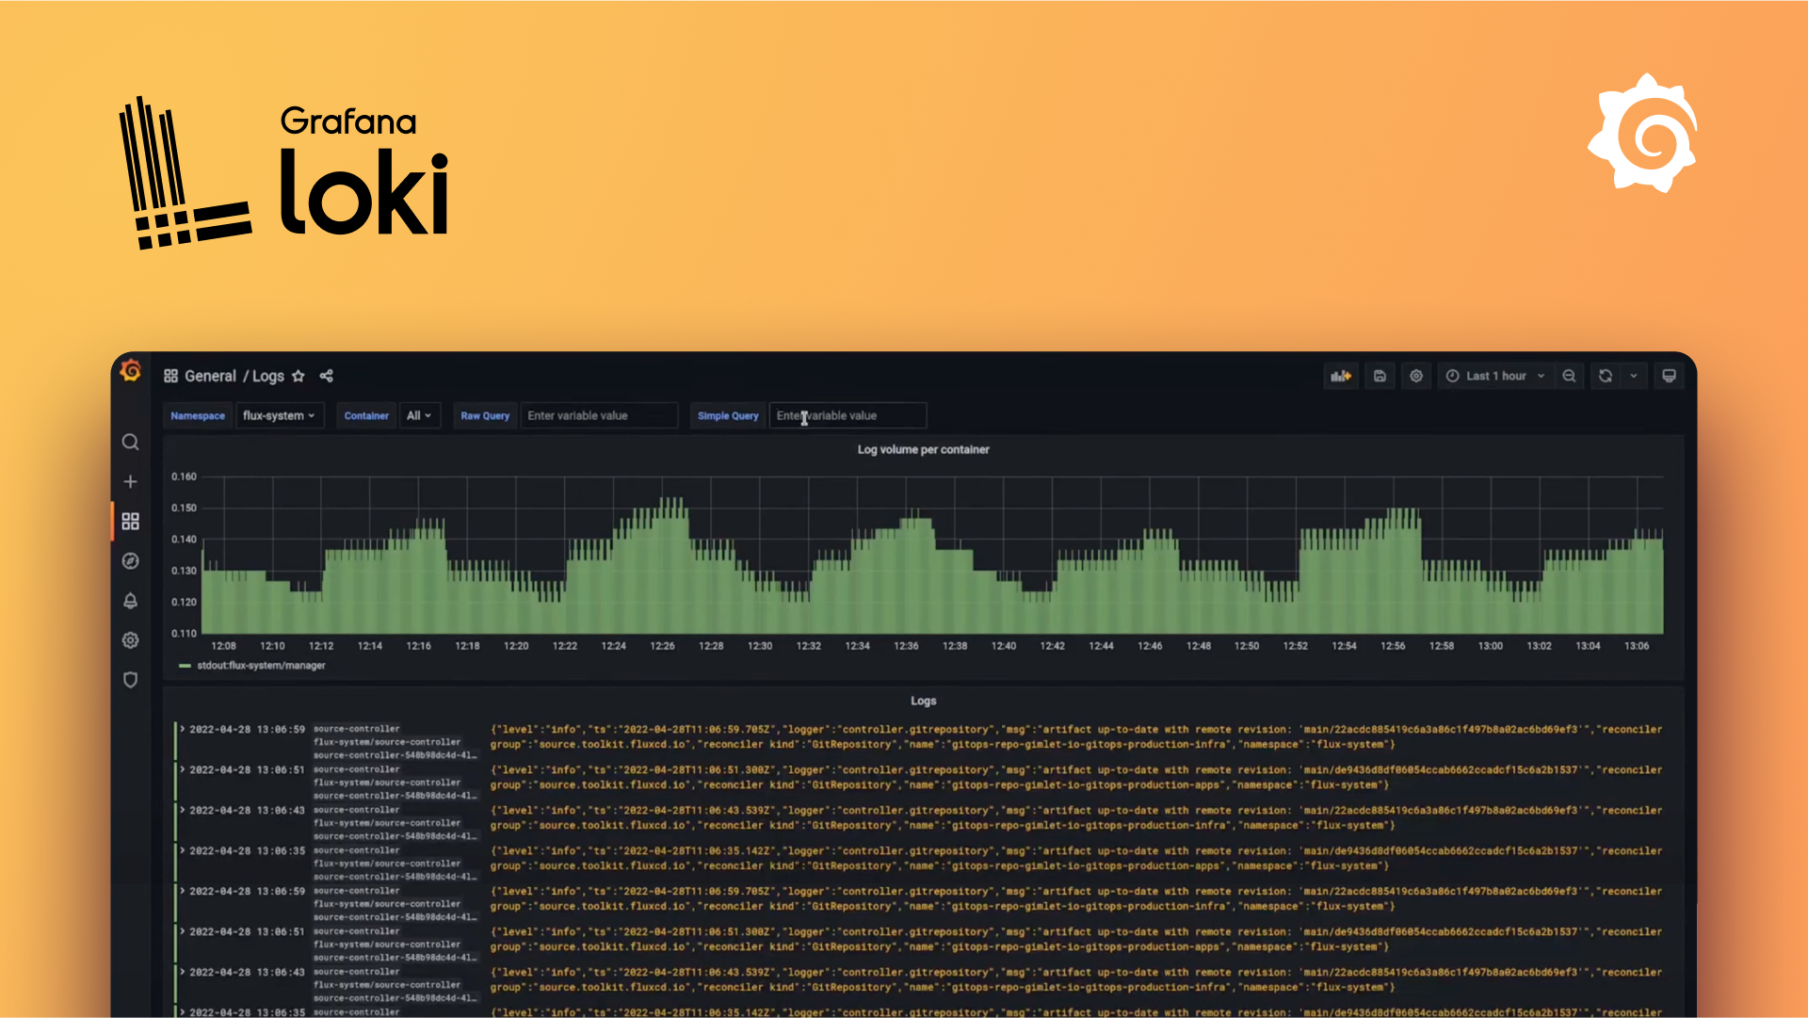Open Configuration with the gear icon
The image size is (1808, 1018).
tap(130, 640)
